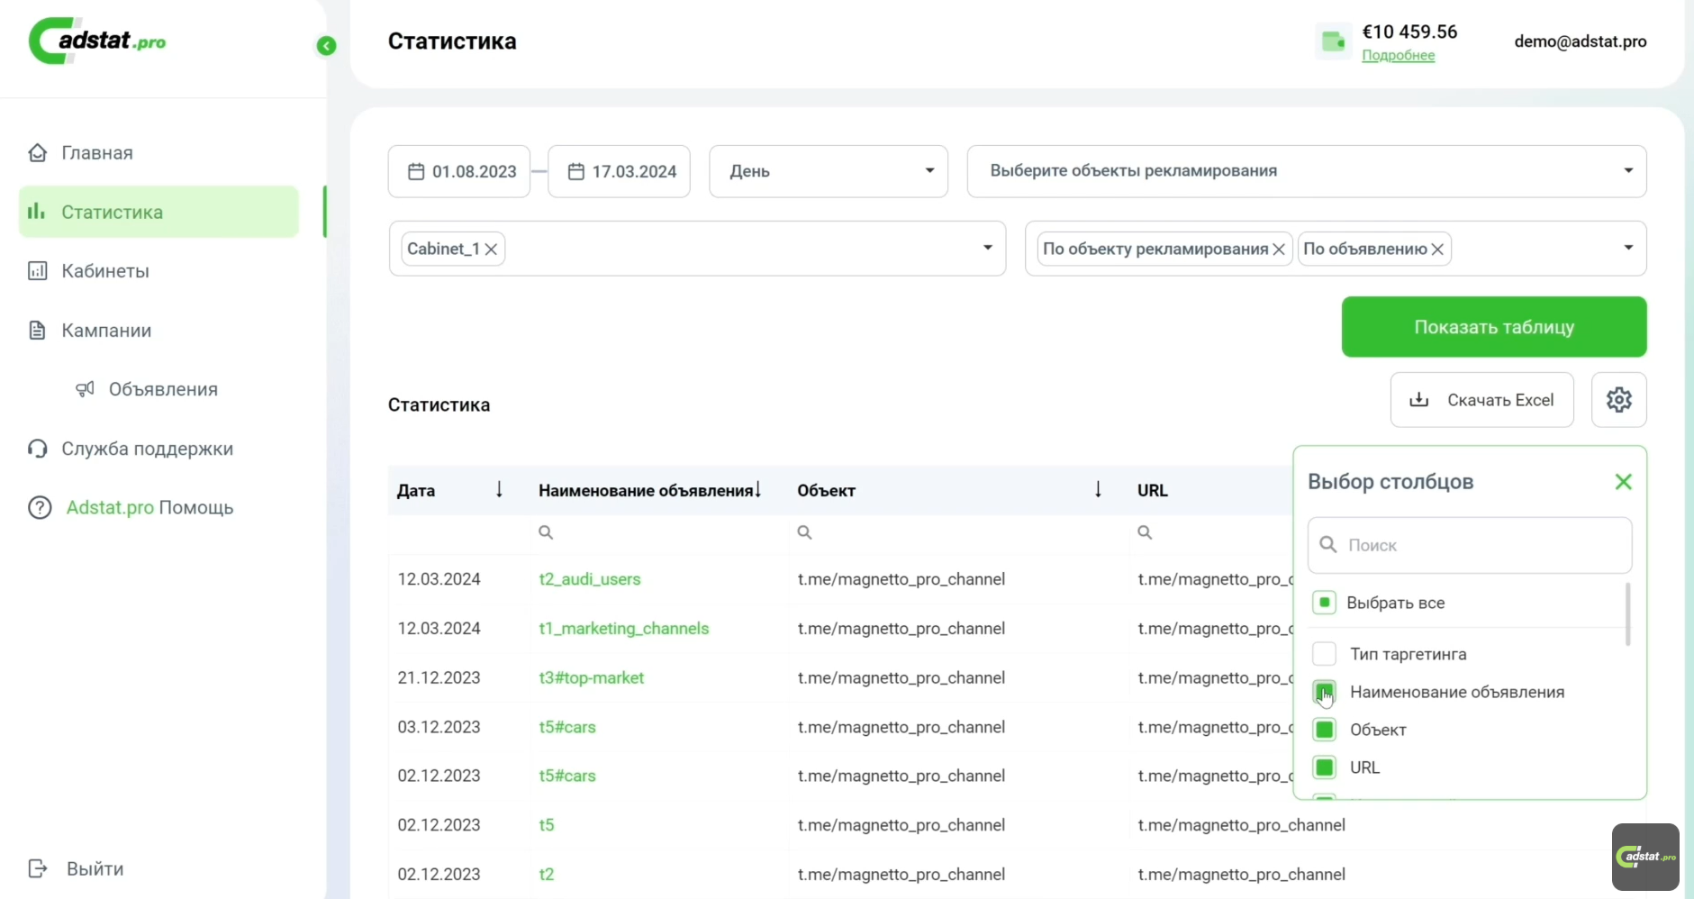Uncheck the Выбрать все checkbox
Image resolution: width=1694 pixels, height=899 pixels.
pos(1324,602)
